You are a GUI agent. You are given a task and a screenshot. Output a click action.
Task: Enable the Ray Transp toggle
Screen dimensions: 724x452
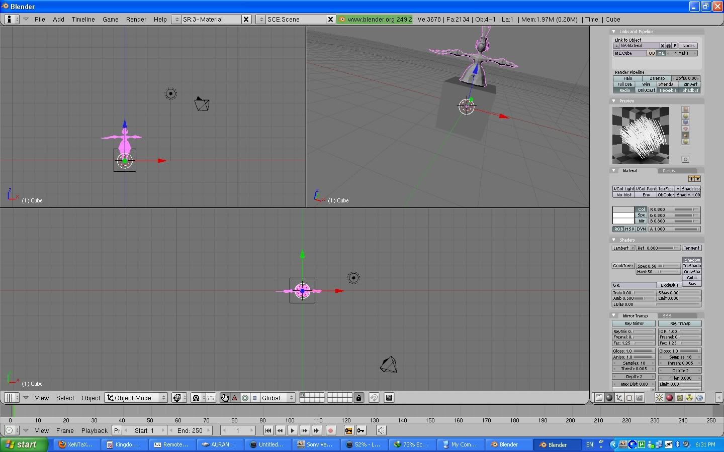[x=680, y=323]
